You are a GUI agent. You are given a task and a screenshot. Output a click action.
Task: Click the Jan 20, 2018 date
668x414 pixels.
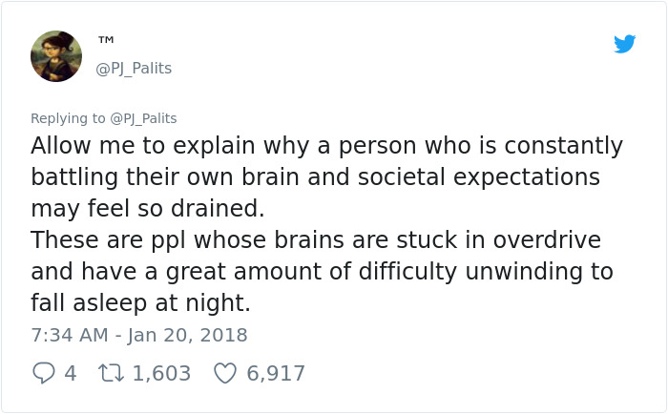pos(185,336)
